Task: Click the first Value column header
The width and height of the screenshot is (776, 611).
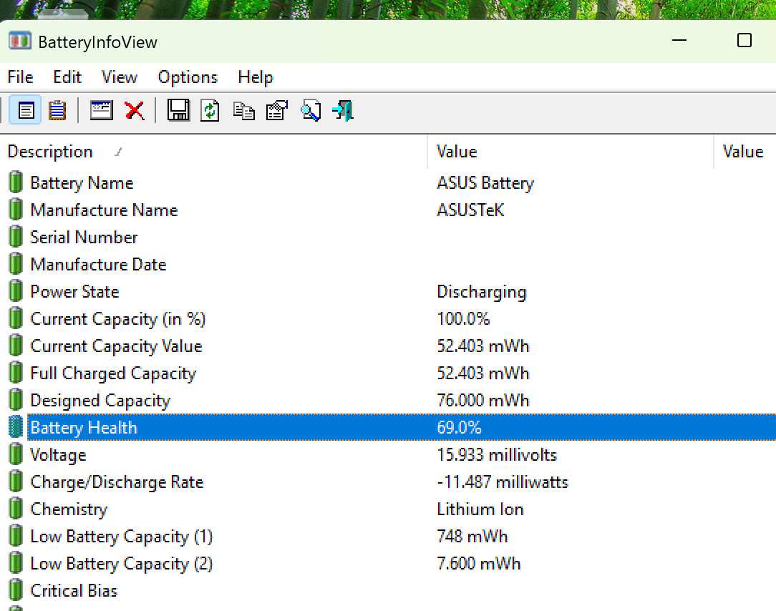Action: point(571,152)
